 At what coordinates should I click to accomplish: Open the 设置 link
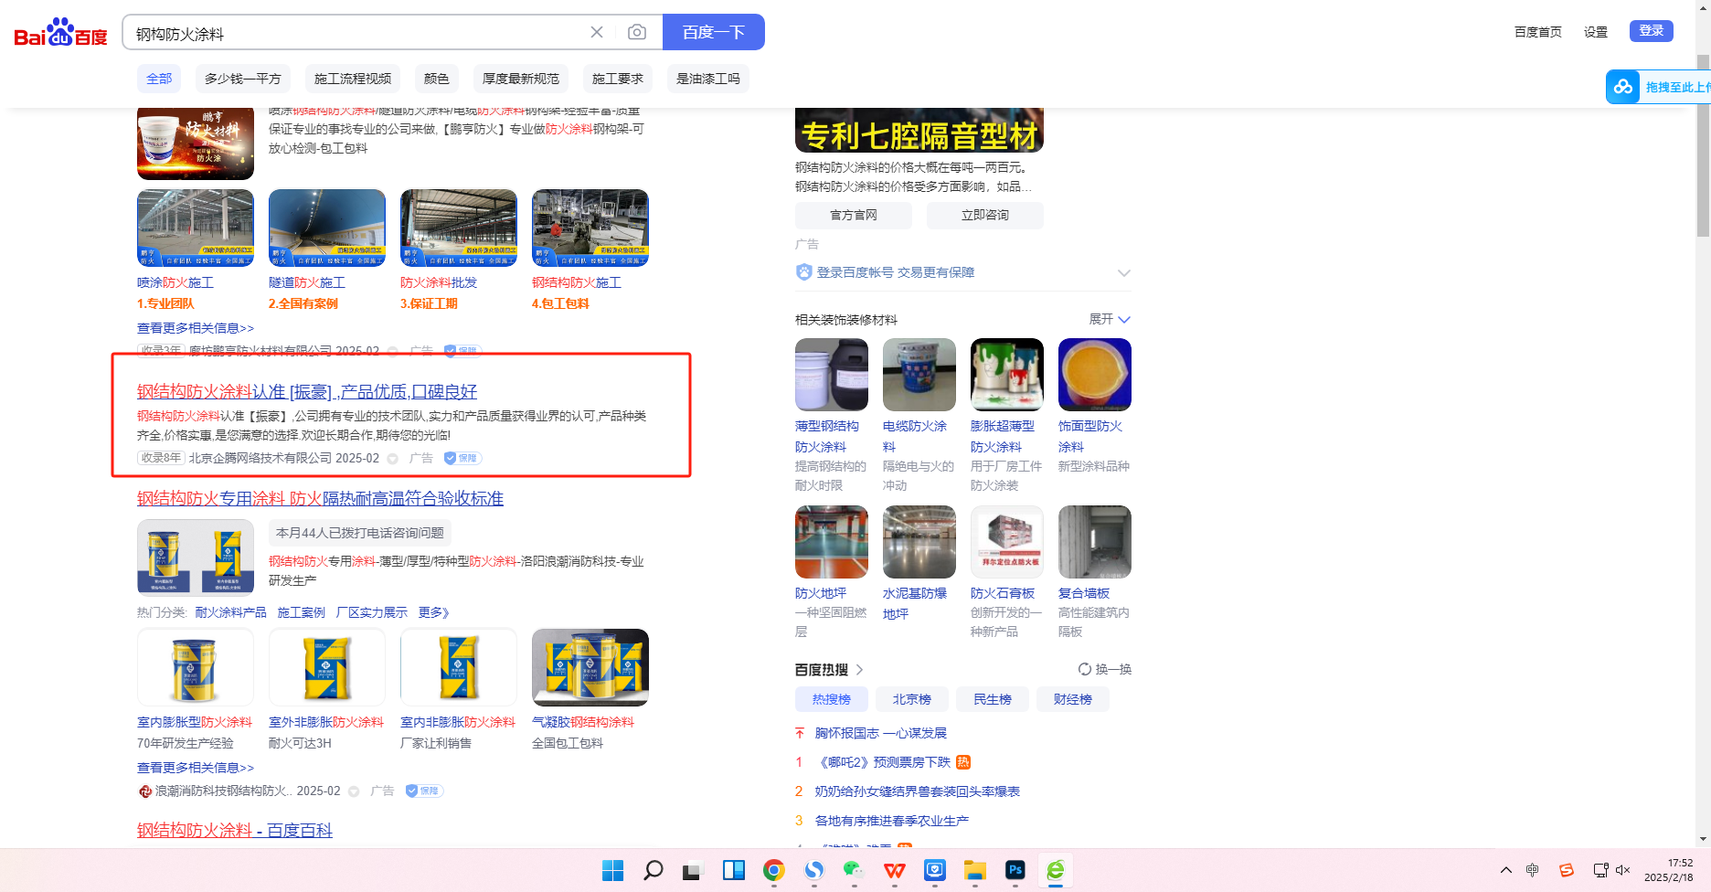click(x=1596, y=32)
